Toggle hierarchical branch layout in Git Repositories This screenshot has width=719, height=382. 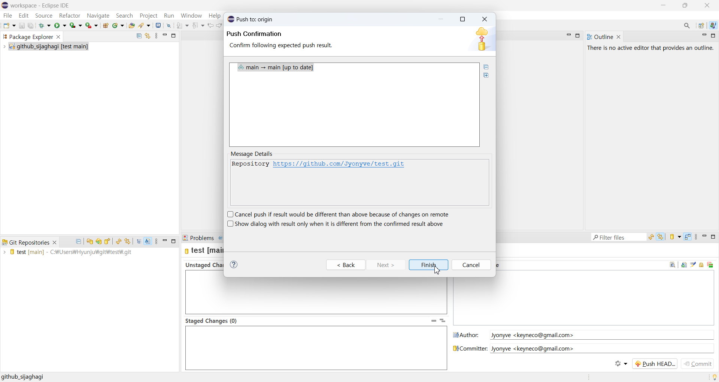(139, 242)
